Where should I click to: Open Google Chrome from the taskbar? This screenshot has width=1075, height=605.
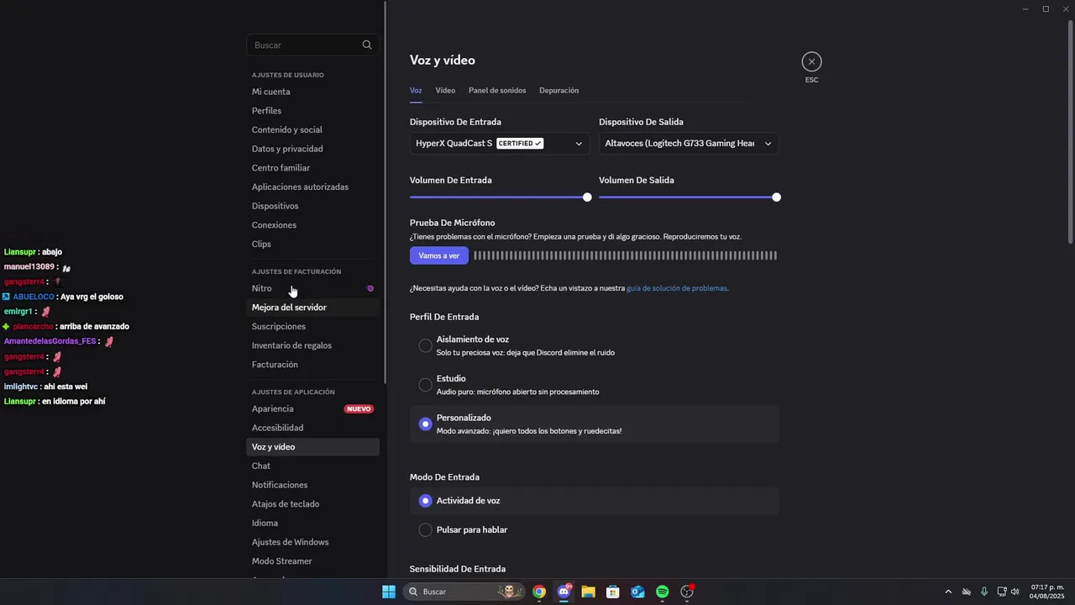pyautogui.click(x=539, y=592)
